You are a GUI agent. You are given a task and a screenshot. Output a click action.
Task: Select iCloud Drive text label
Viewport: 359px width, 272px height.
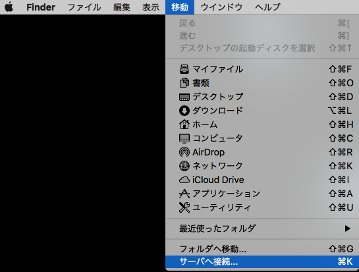[218, 180]
